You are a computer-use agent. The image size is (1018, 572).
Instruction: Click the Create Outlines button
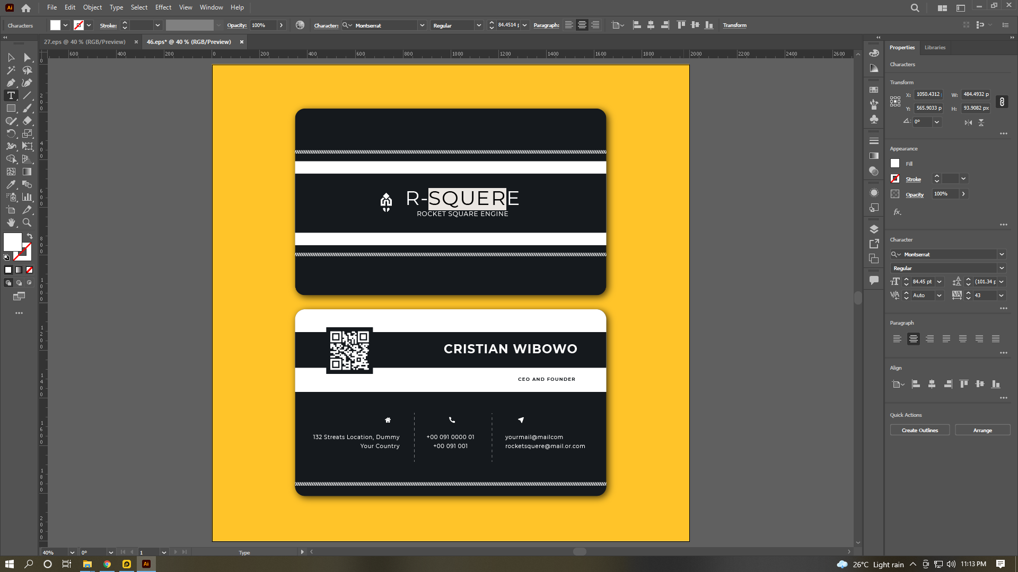click(x=919, y=430)
